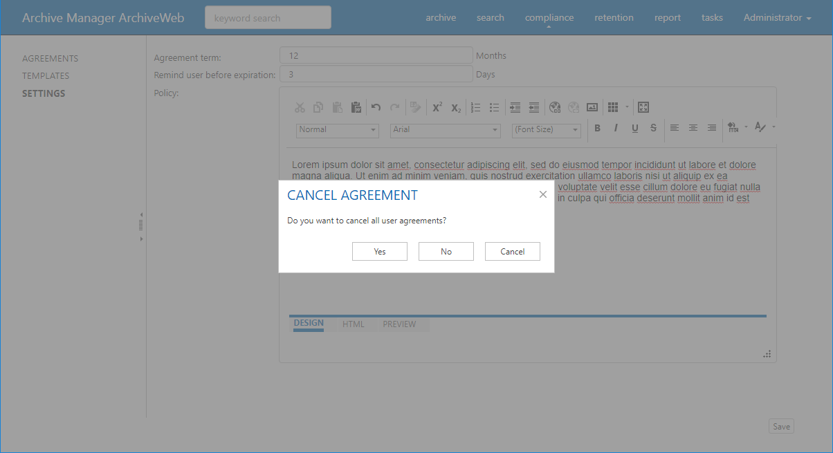Switch to the HTML editor tab
The width and height of the screenshot is (833, 453).
click(x=353, y=324)
